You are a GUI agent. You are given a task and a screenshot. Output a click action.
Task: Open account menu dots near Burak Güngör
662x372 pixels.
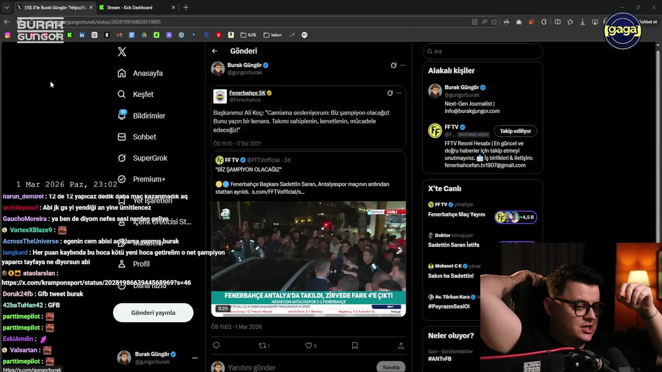tap(195, 358)
